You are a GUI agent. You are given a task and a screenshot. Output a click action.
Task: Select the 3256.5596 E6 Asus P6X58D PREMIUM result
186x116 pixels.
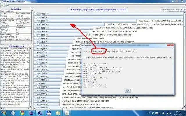click(x=64, y=28)
